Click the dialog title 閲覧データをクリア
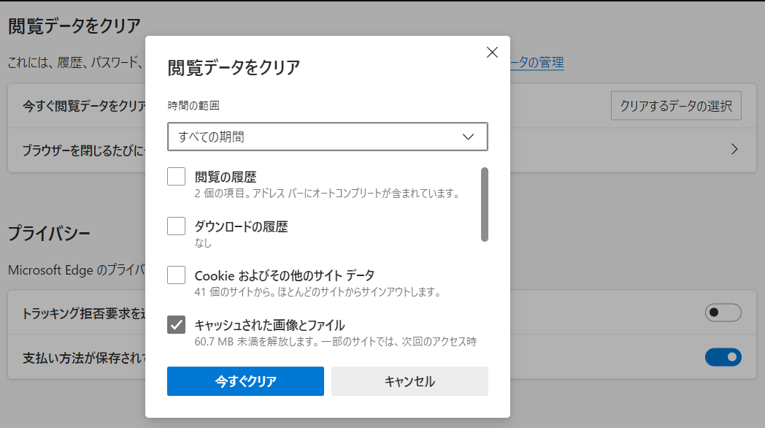This screenshot has height=428, width=765. (234, 68)
